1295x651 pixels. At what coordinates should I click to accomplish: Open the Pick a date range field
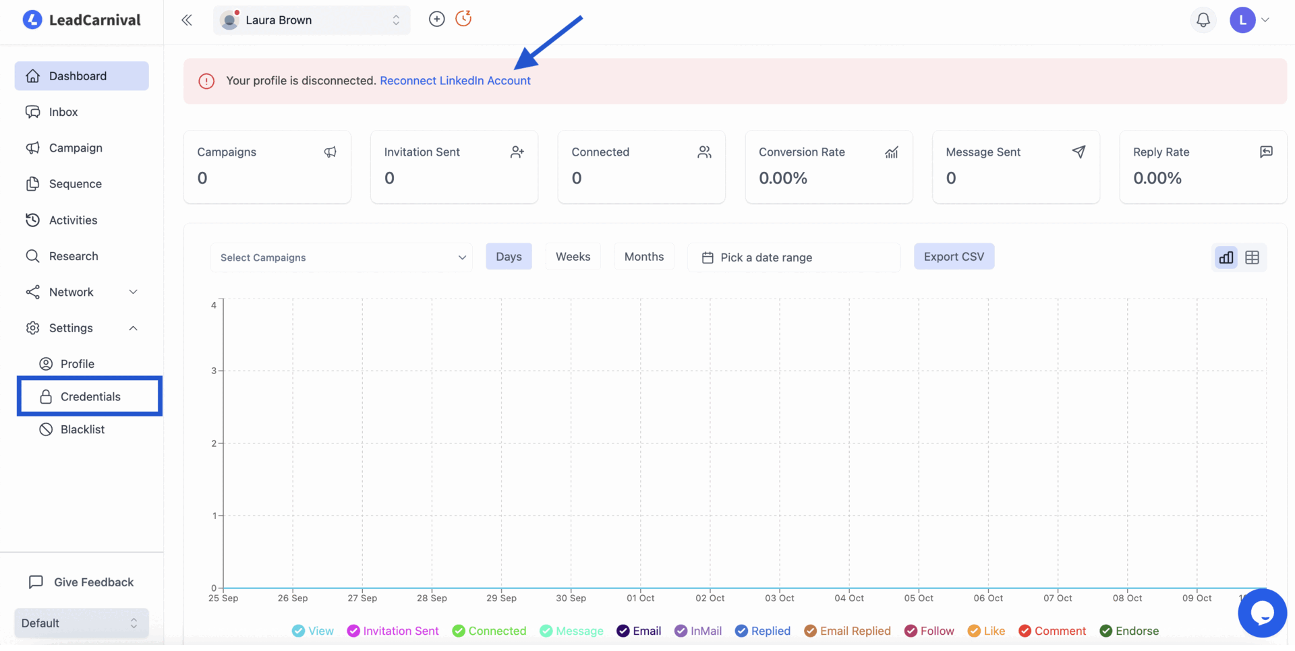793,257
